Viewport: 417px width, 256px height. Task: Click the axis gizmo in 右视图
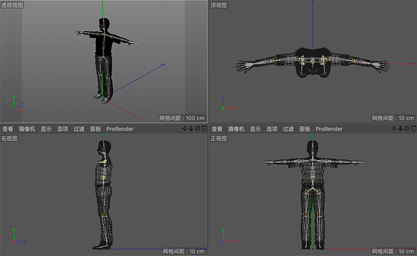pyautogui.click(x=19, y=236)
